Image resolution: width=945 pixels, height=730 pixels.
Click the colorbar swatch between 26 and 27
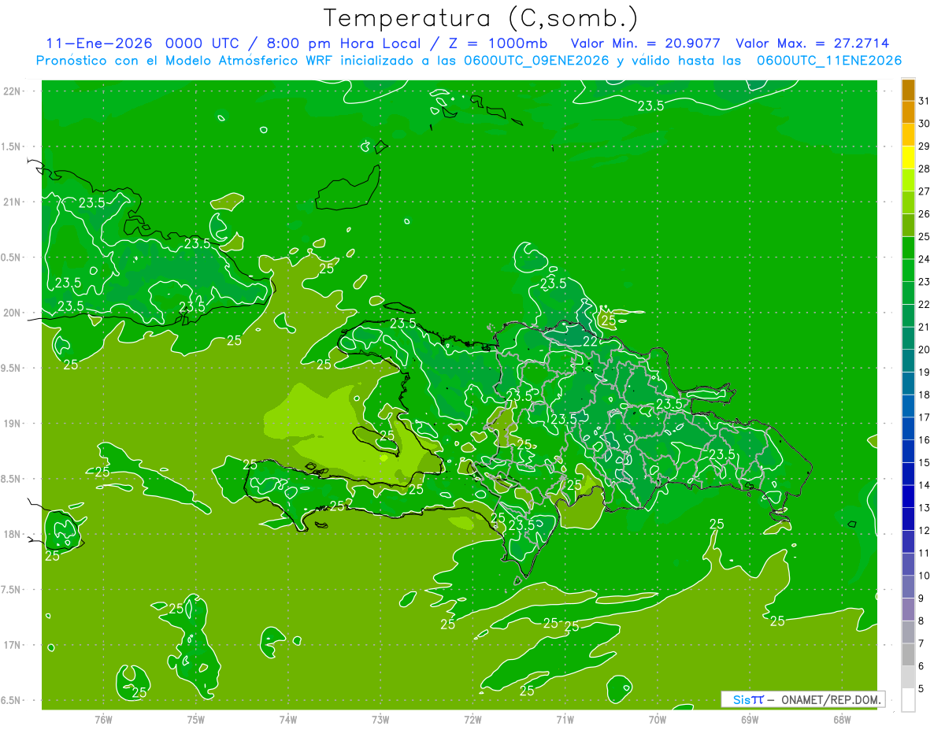coord(908,203)
